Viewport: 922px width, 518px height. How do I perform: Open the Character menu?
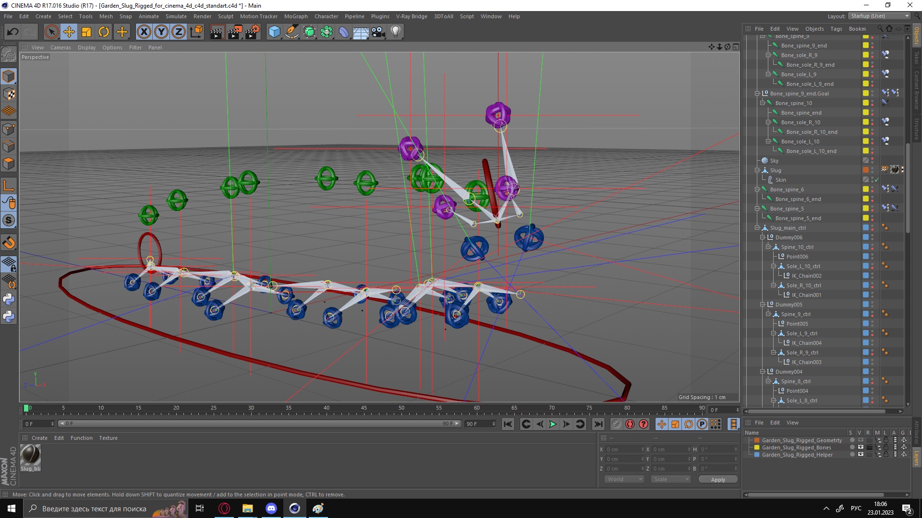pyautogui.click(x=326, y=16)
